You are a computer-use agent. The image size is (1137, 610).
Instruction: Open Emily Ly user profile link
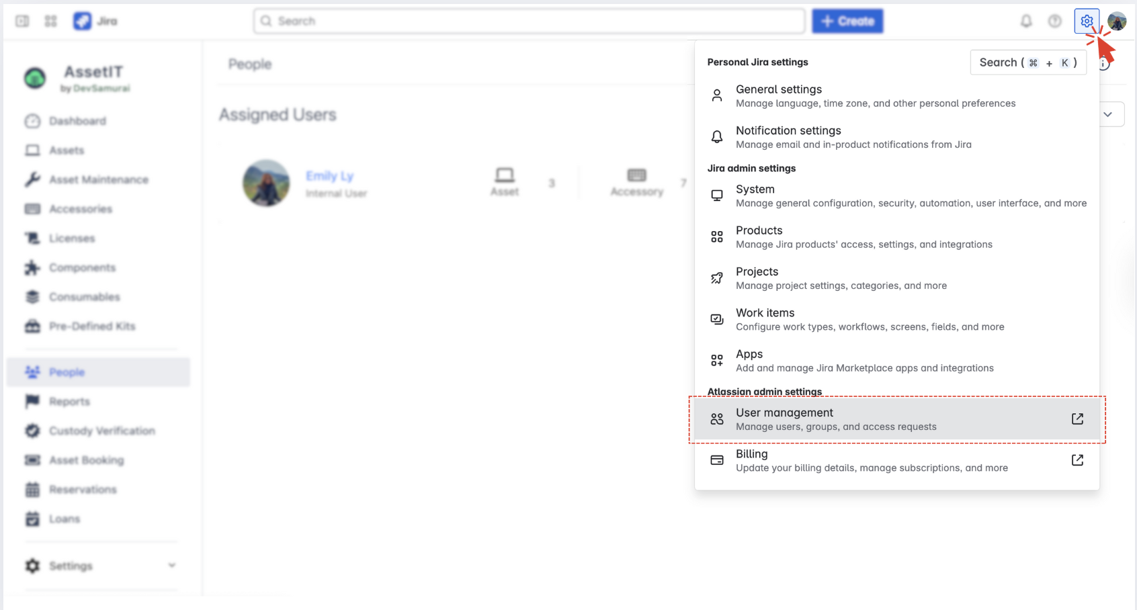[329, 176]
